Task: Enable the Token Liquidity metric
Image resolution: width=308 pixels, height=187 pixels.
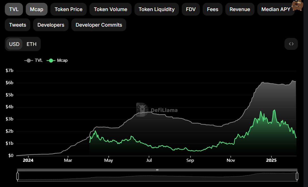Action: 157,9
